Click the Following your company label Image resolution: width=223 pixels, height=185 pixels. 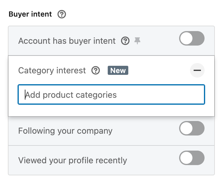[x=65, y=131]
